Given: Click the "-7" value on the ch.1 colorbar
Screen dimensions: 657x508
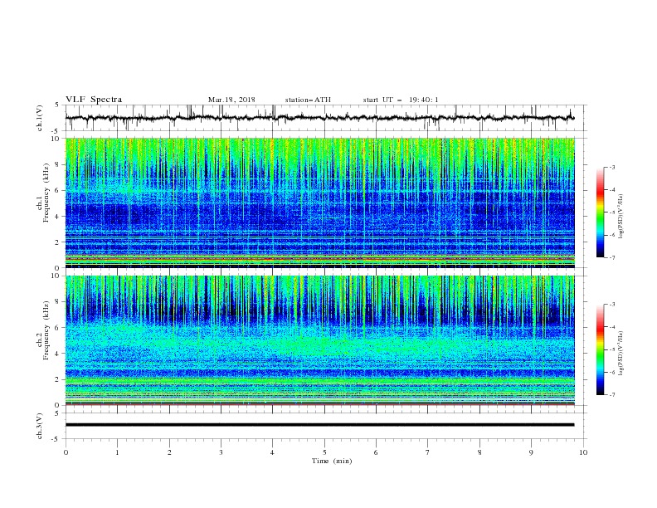Looking at the screenshot, I should (611, 257).
